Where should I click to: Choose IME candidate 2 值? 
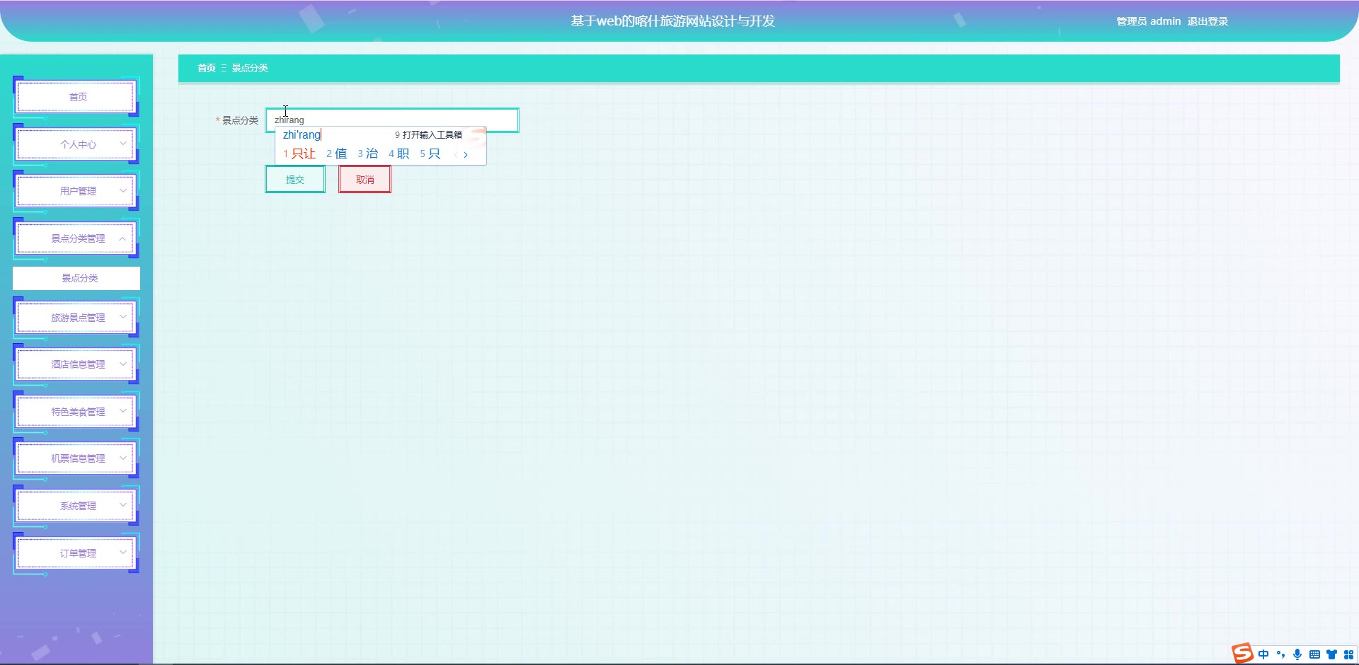(x=336, y=154)
